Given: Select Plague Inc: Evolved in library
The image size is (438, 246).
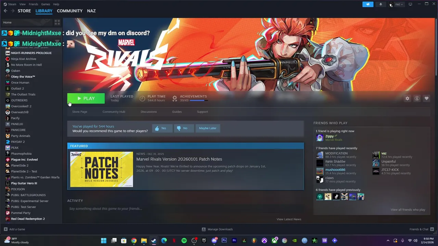Looking at the screenshot, I should coord(24,160).
